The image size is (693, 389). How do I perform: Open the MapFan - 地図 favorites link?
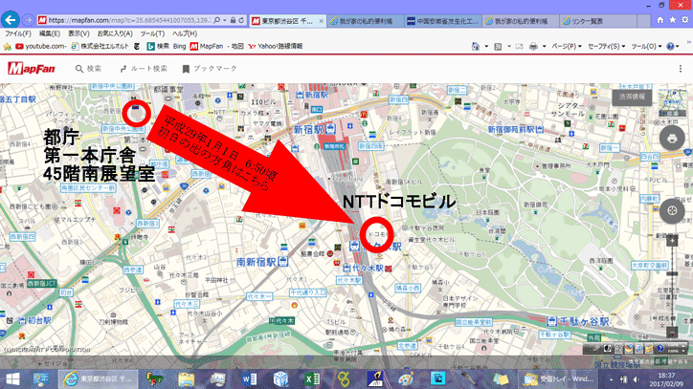(x=217, y=47)
